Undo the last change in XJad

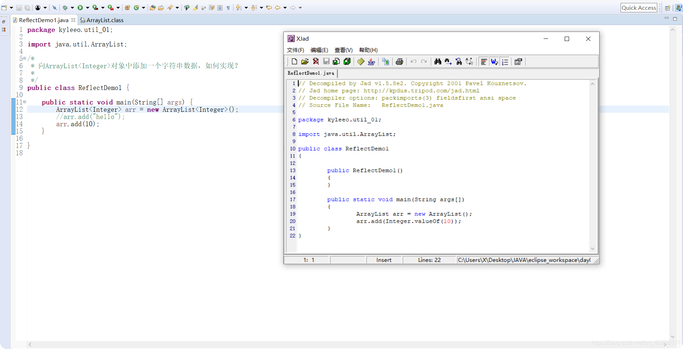point(413,62)
